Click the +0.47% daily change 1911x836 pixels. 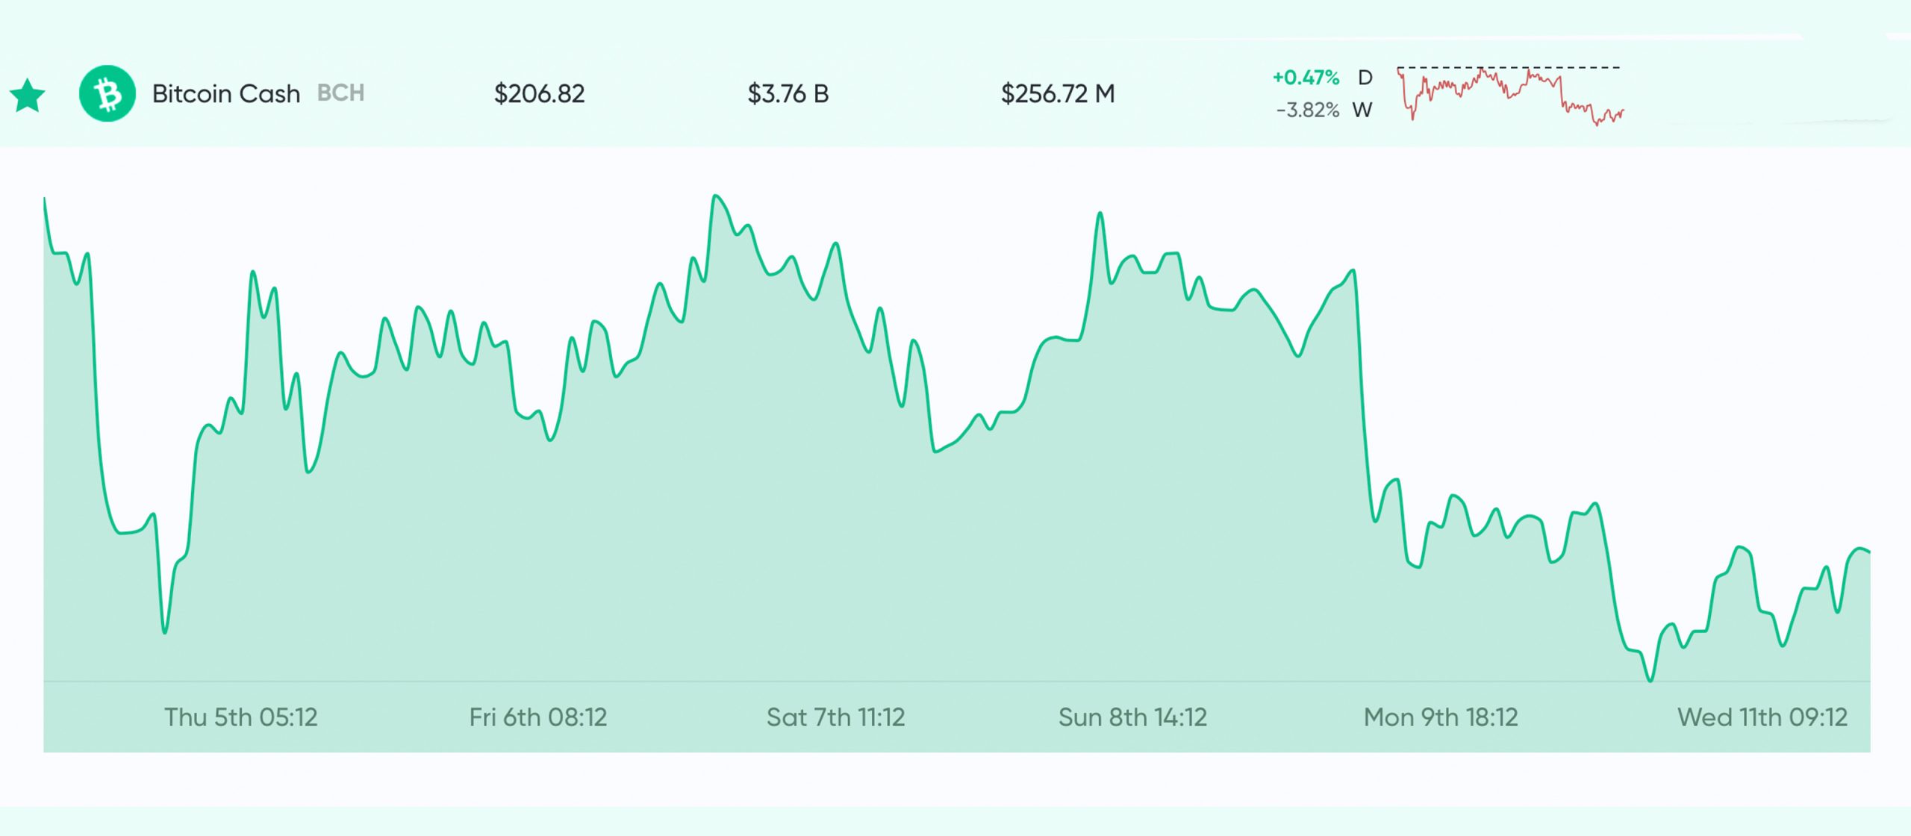click(x=1306, y=78)
